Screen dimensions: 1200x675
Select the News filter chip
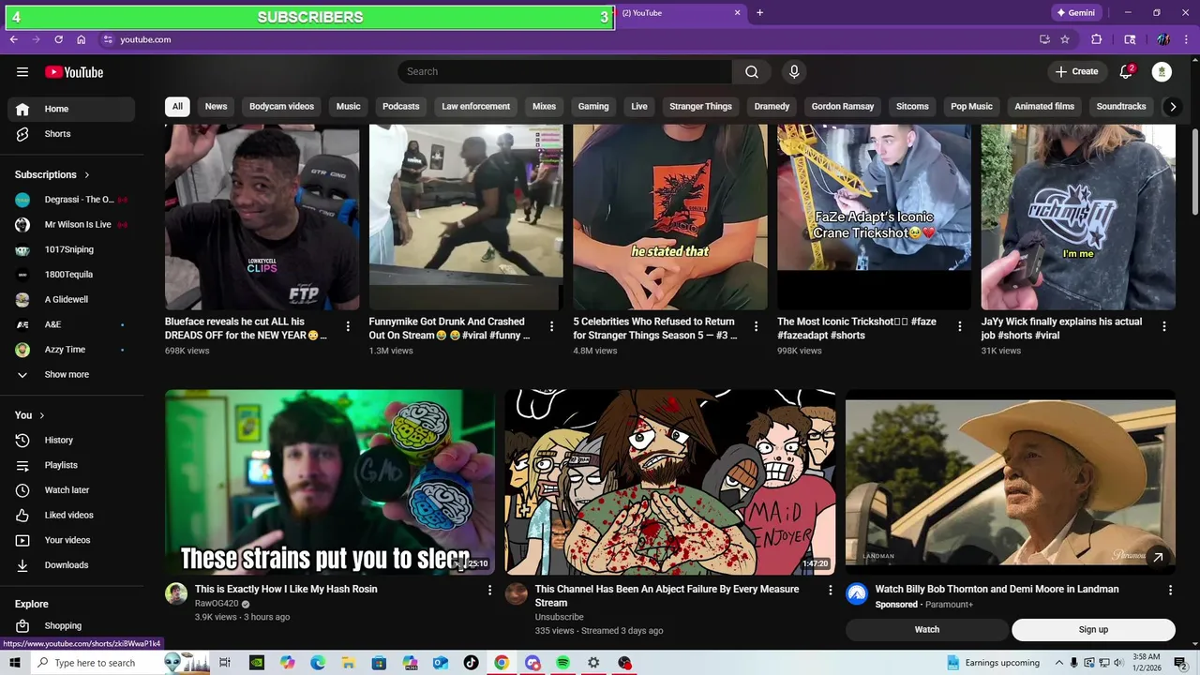216,107
